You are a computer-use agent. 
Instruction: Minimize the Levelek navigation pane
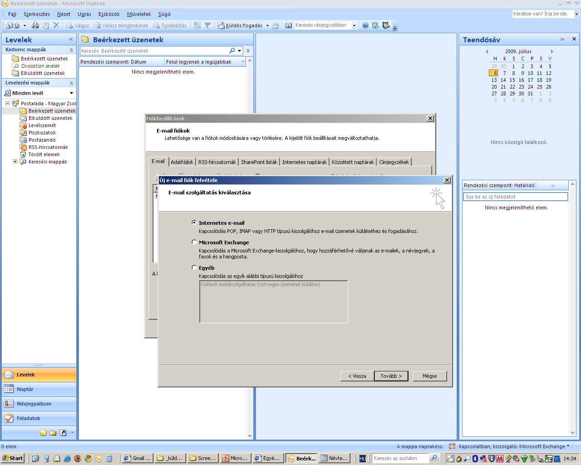coord(71,40)
